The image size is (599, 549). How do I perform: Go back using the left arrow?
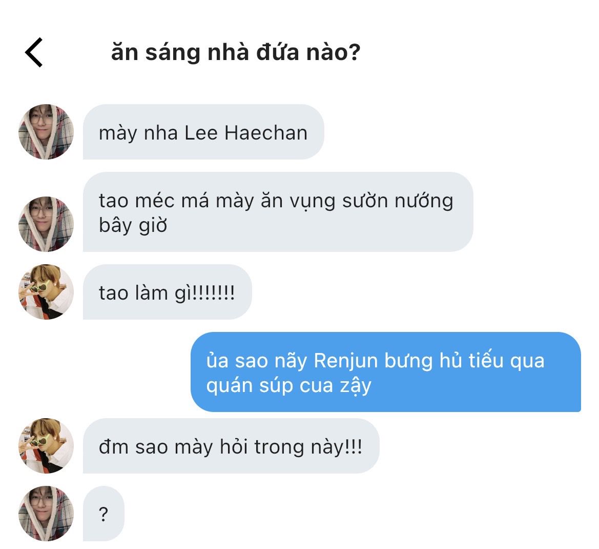coord(34,52)
